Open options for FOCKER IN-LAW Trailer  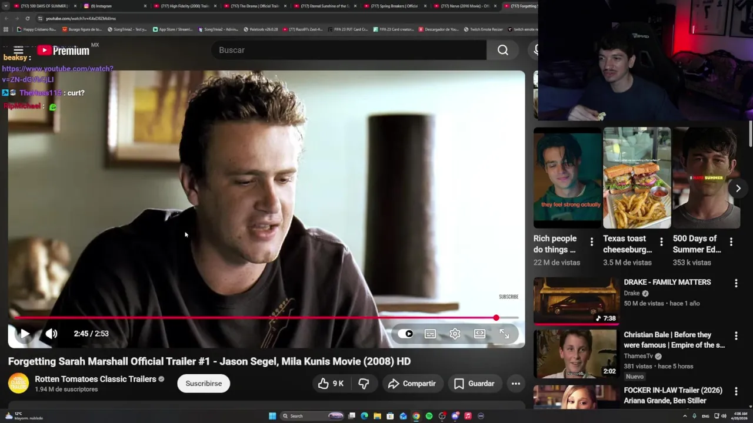coord(736,391)
